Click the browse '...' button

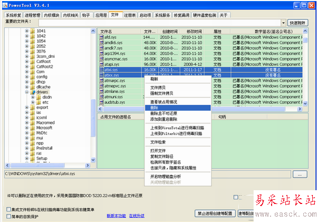pos(300,174)
